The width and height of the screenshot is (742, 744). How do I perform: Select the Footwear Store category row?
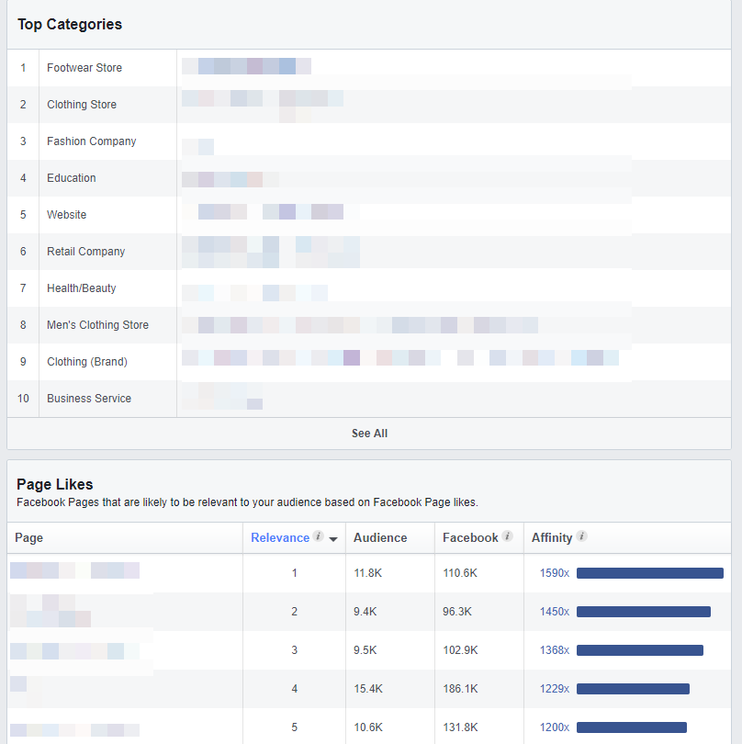click(x=84, y=68)
